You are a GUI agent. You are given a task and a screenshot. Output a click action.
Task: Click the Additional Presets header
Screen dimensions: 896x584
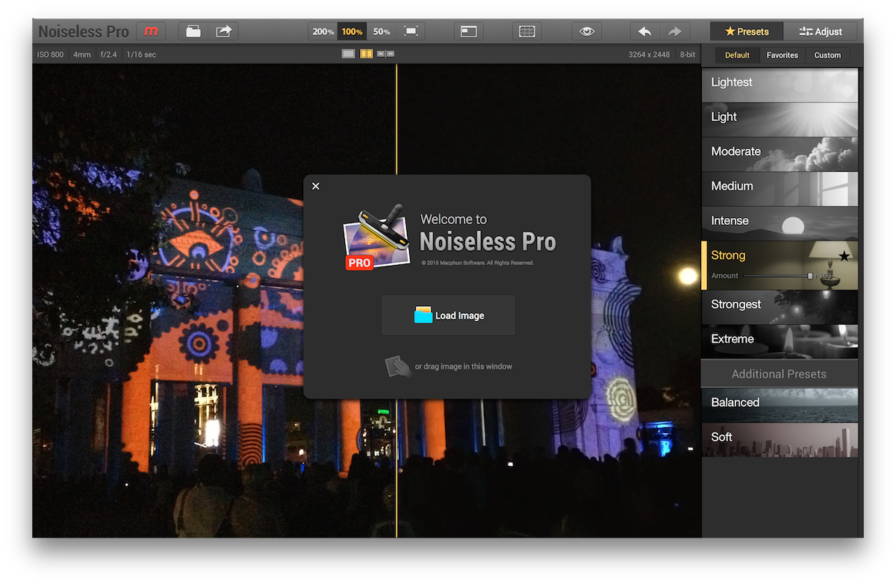pos(779,374)
